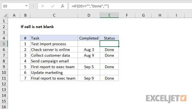This screenshot has width=192, height=109.
Task: Select column B header
Action: pyautogui.click(x=25, y=15)
